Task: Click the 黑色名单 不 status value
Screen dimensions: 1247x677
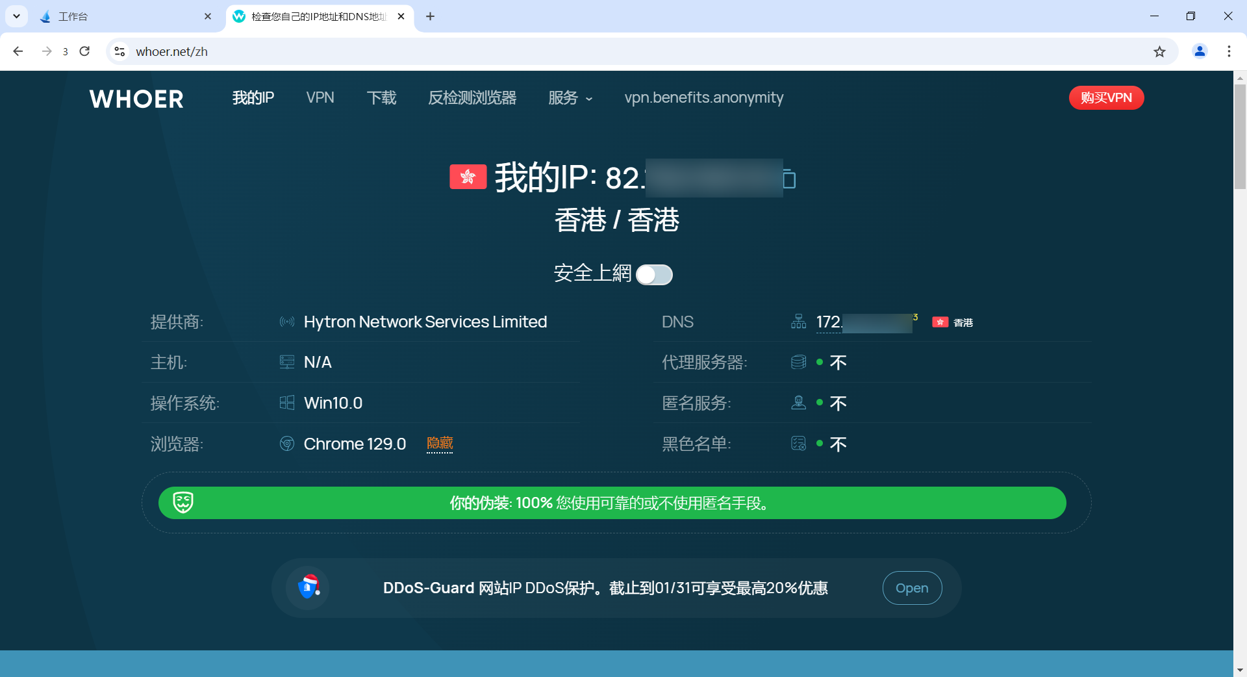Action: (x=838, y=444)
